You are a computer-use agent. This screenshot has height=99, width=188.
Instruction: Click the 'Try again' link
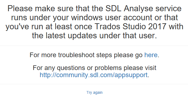coord(95,92)
